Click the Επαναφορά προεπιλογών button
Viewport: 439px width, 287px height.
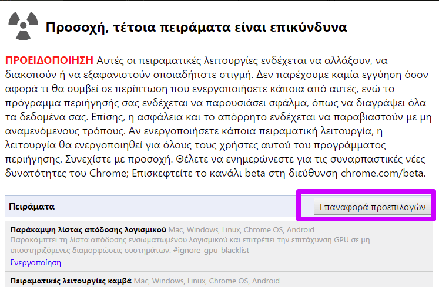(x=373, y=207)
